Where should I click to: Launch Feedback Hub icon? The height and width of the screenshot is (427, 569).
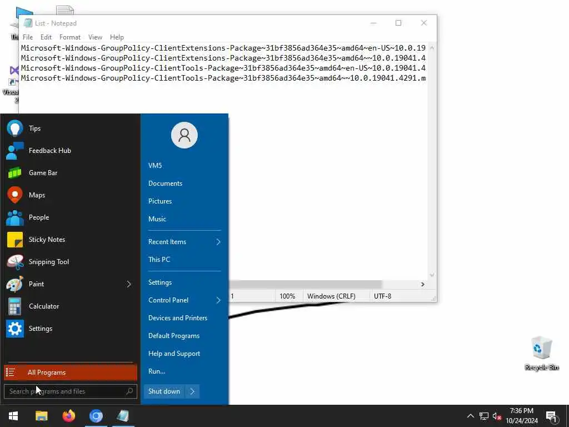pos(15,151)
